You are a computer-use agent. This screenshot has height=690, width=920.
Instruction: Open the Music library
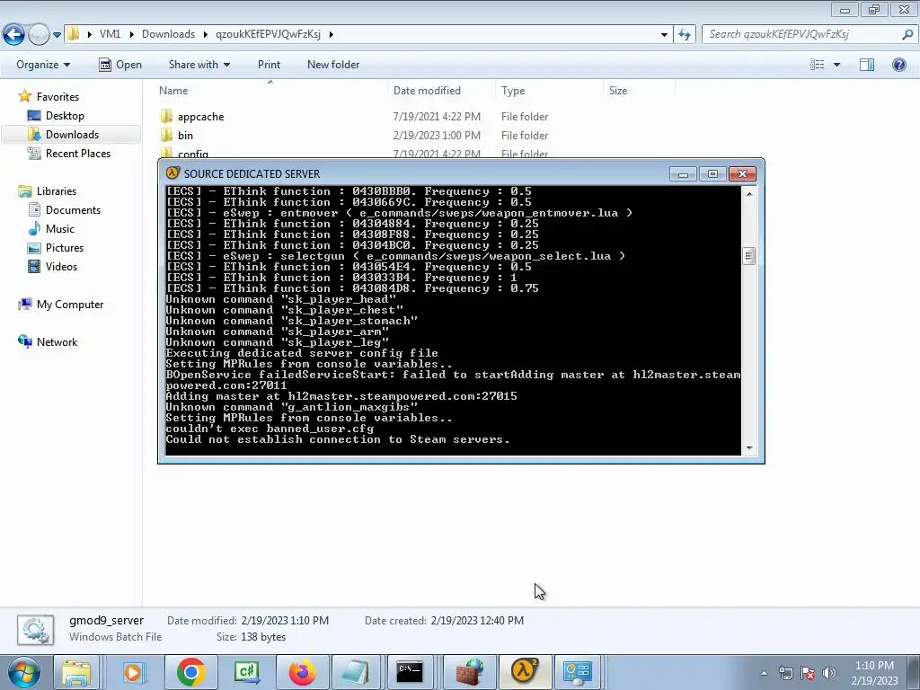(x=60, y=229)
